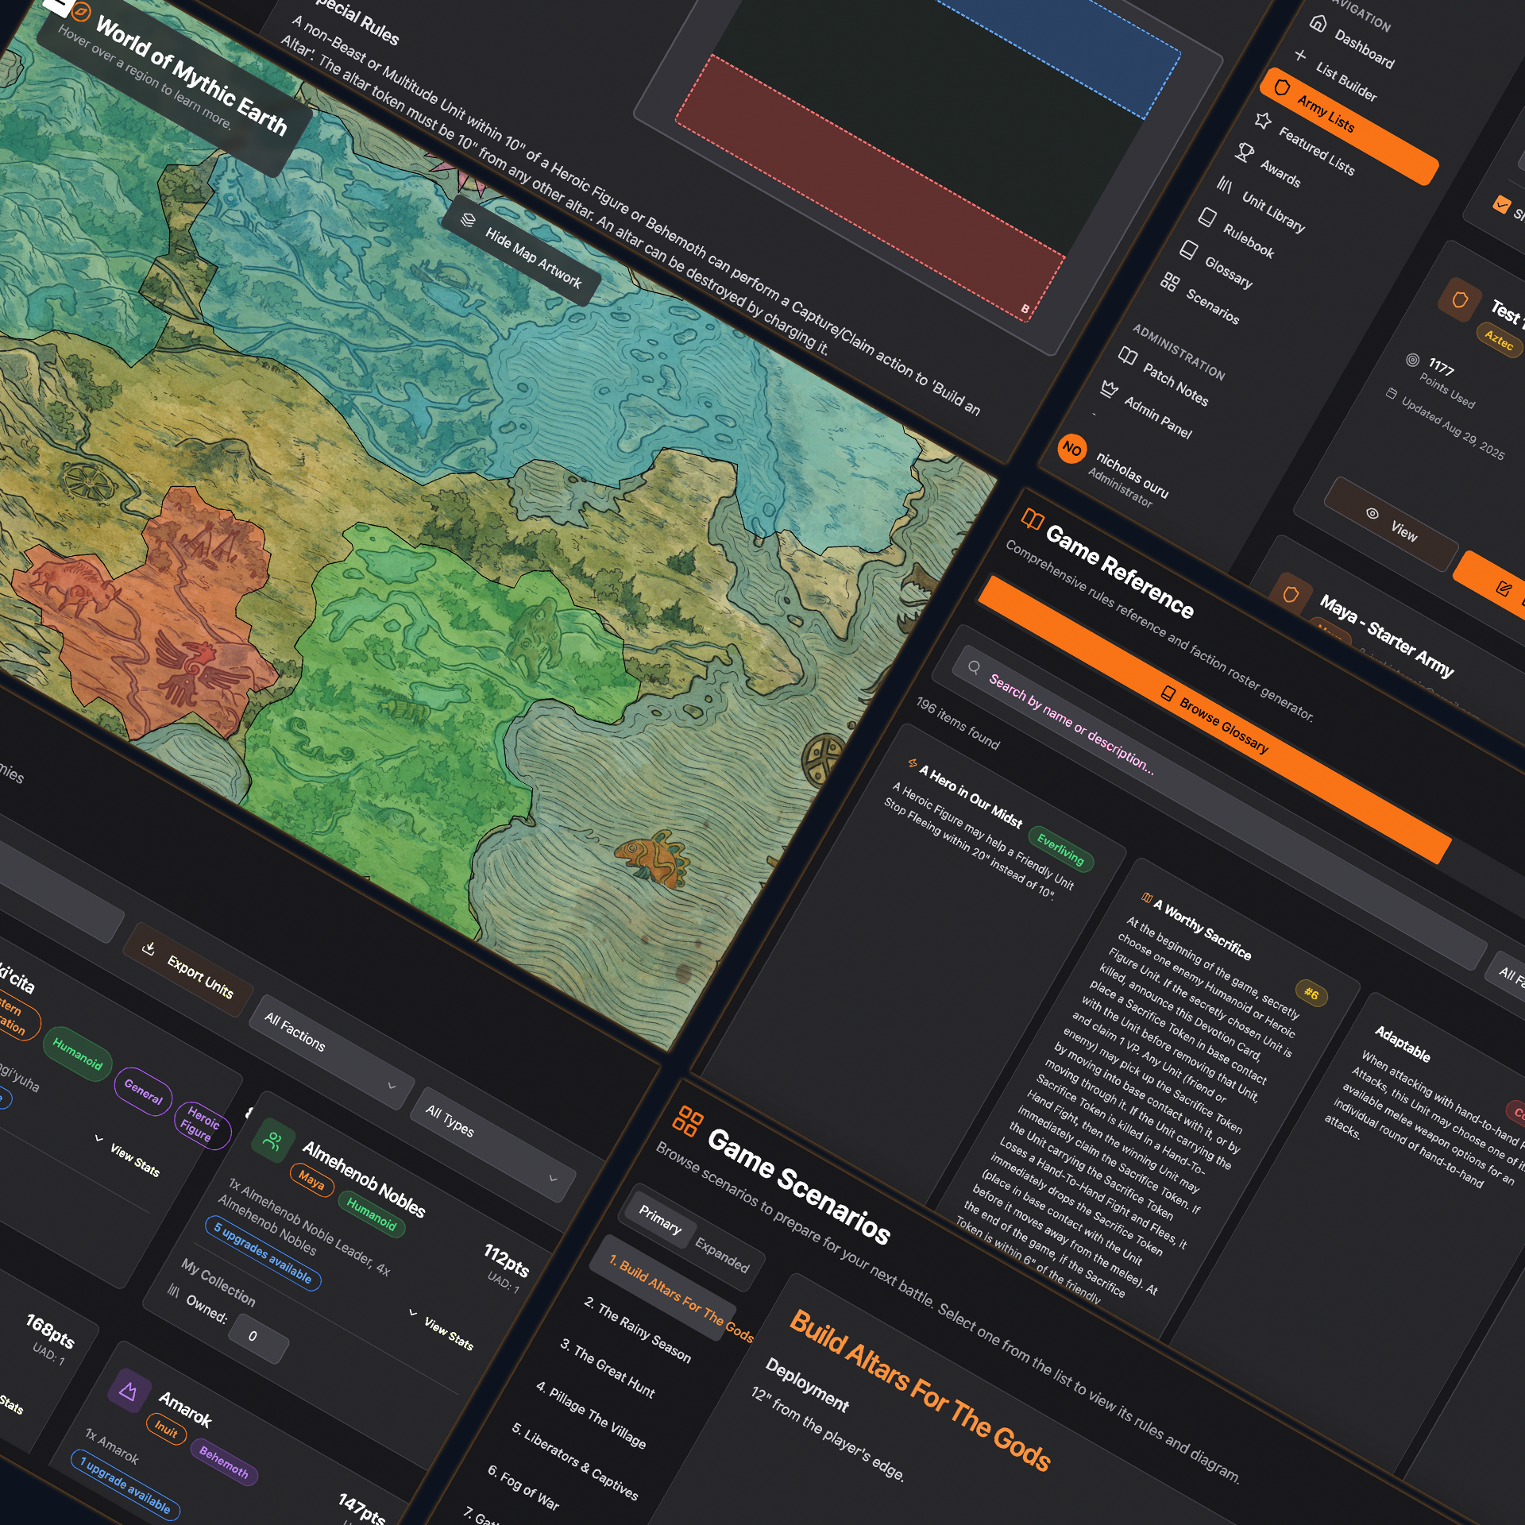
Task: Open the Awards page
Action: point(1280,172)
